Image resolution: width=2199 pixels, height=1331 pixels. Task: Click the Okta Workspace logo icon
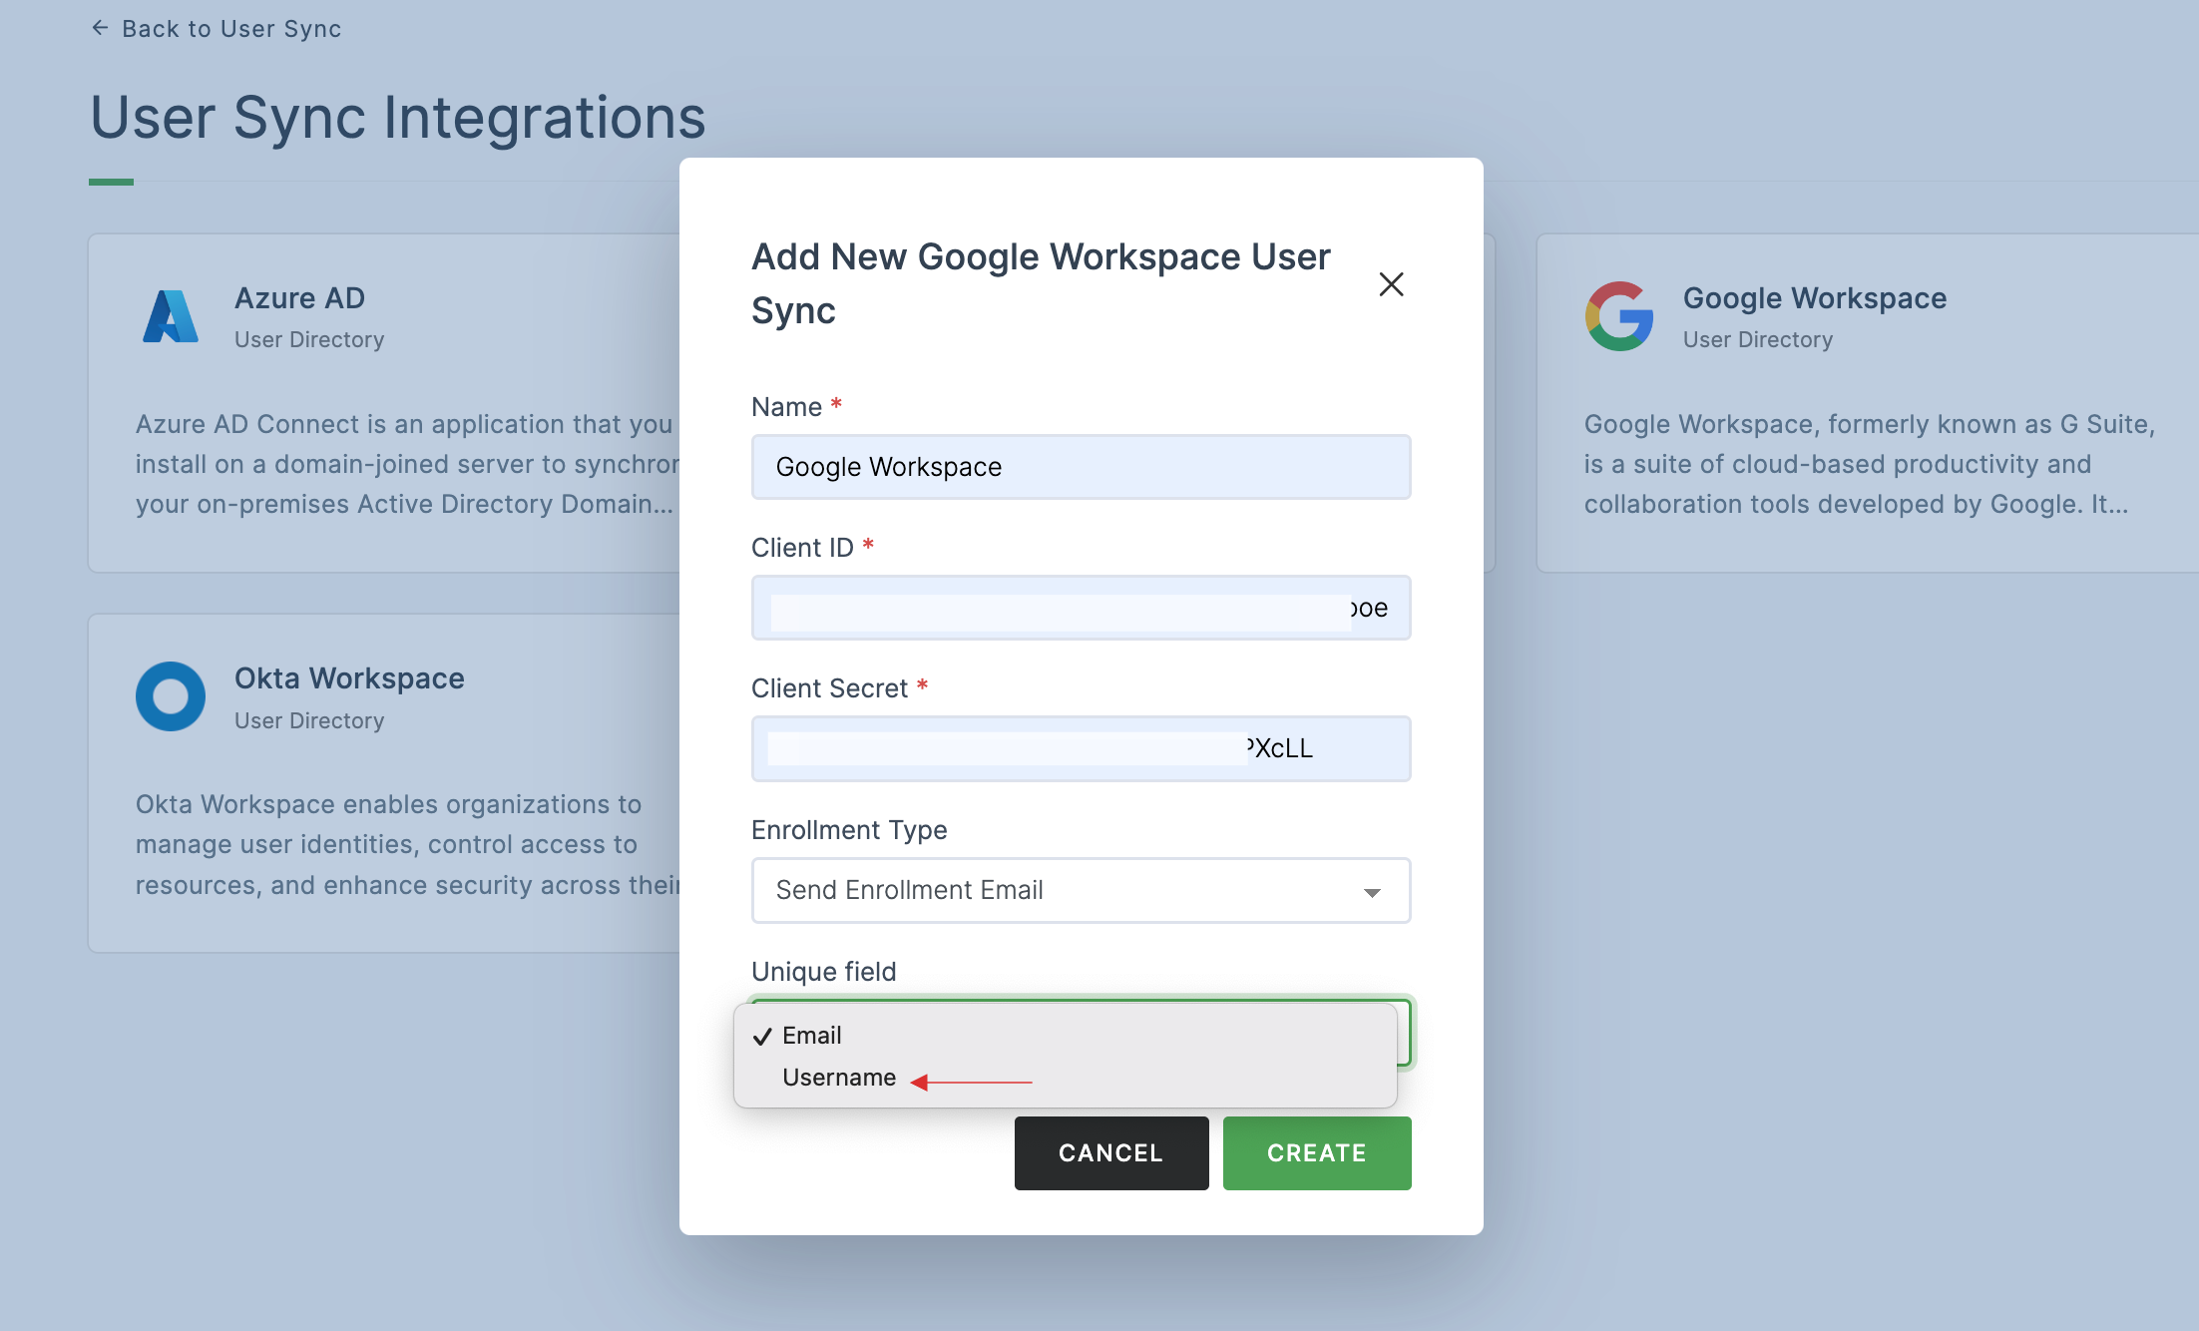[171, 696]
